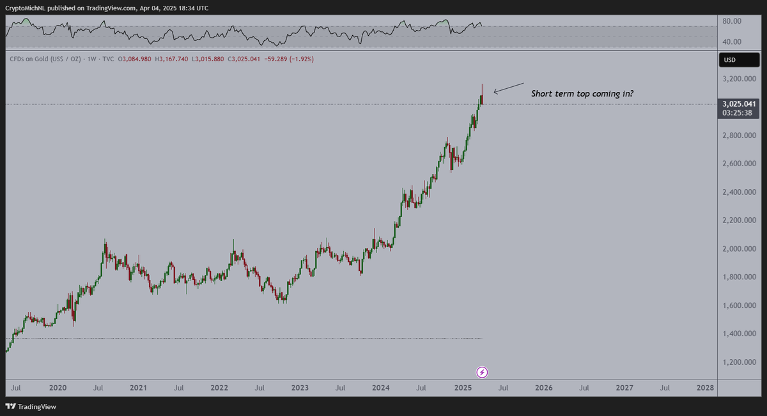The width and height of the screenshot is (767, 416).
Task: Click the CryptoMichNL published header text
Action: 106,8
